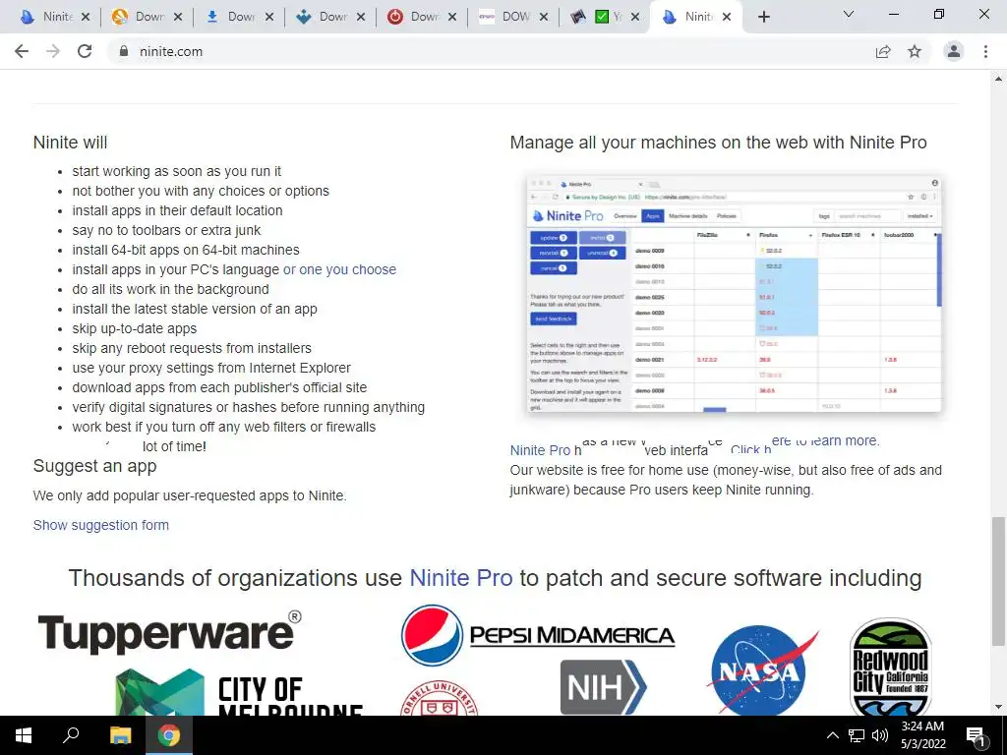Open the Windows Start menu
The width and height of the screenshot is (1007, 755).
24,735
